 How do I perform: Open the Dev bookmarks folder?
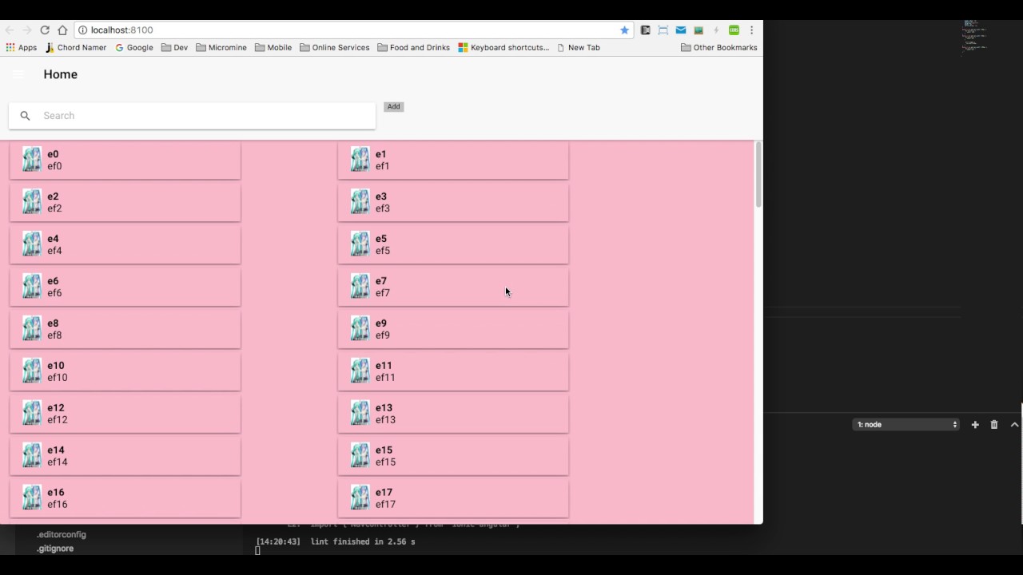174,48
